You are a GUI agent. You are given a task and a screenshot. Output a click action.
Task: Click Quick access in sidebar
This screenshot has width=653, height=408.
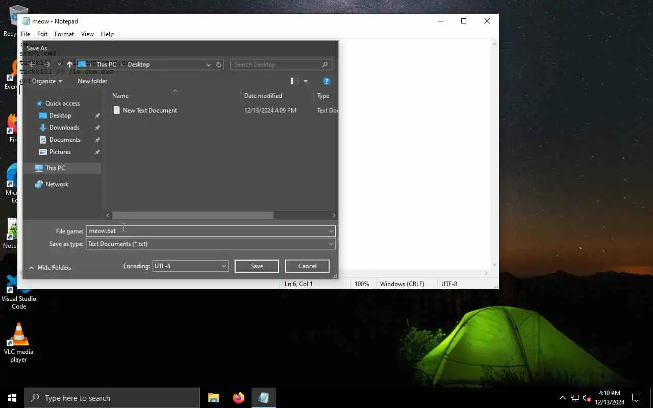click(x=62, y=103)
